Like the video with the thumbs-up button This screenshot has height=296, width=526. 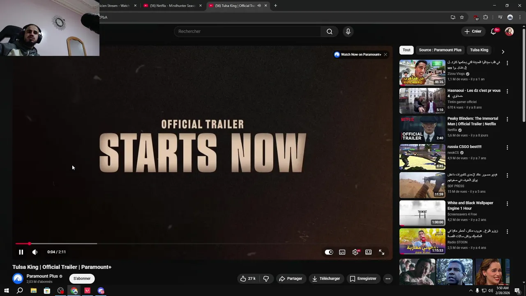pyautogui.click(x=248, y=279)
